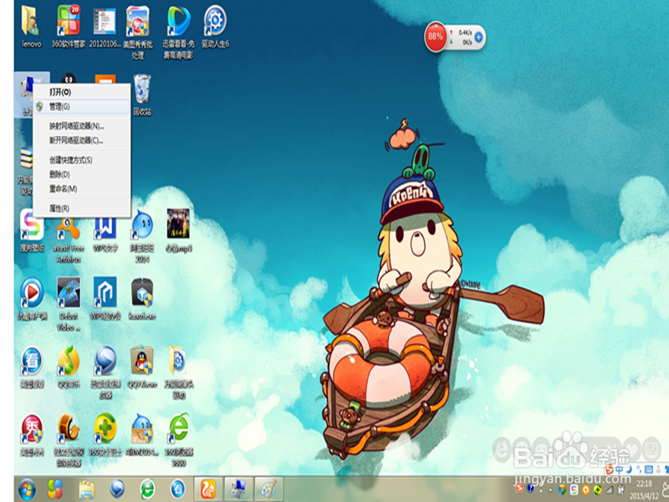Switch to the Paint taskbar button
669x502 pixels.
(x=268, y=489)
